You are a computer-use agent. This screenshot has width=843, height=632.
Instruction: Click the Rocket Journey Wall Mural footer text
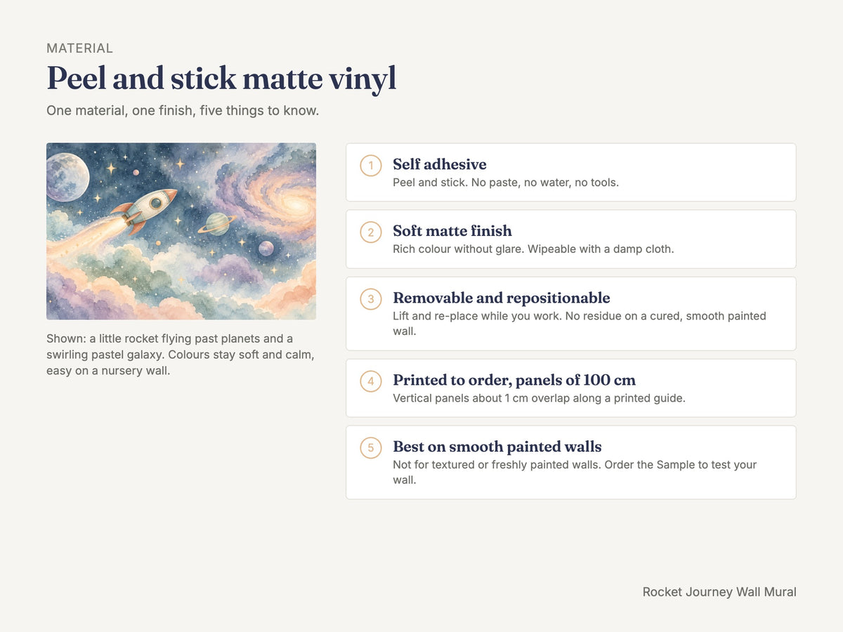[719, 592]
